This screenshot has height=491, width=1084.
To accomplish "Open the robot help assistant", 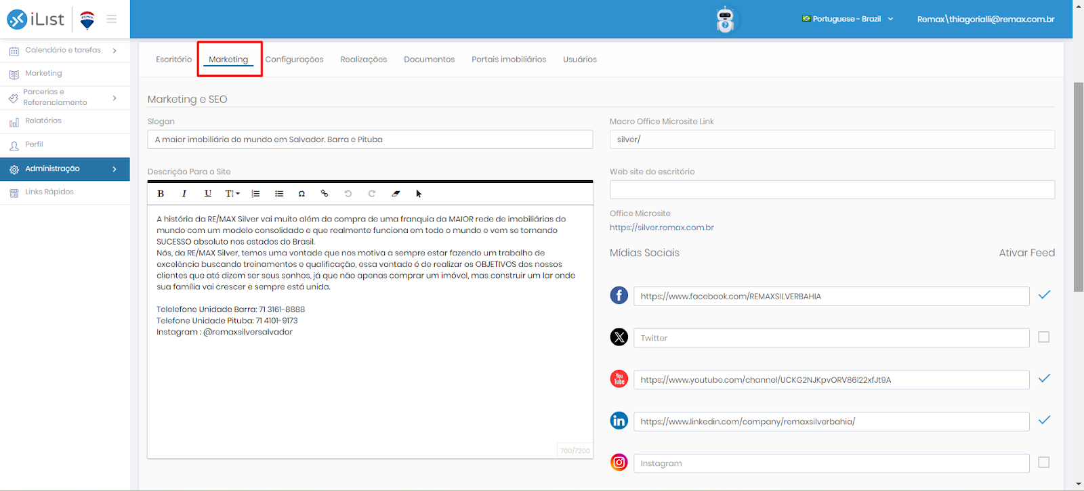I will pos(725,19).
